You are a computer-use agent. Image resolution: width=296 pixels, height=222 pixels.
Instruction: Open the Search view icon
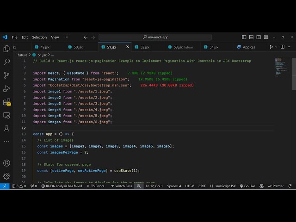pyautogui.click(x=6, y=62)
